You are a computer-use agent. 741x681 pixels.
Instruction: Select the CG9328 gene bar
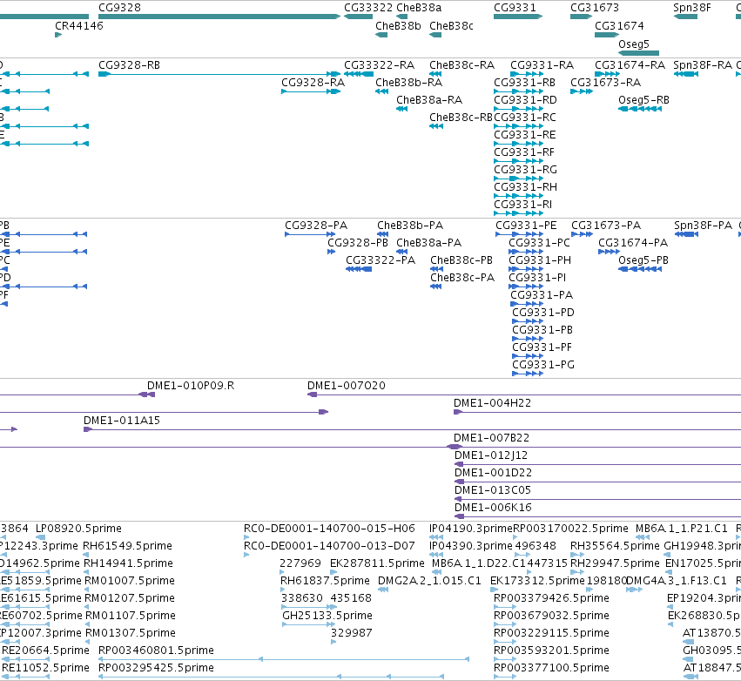pos(219,17)
